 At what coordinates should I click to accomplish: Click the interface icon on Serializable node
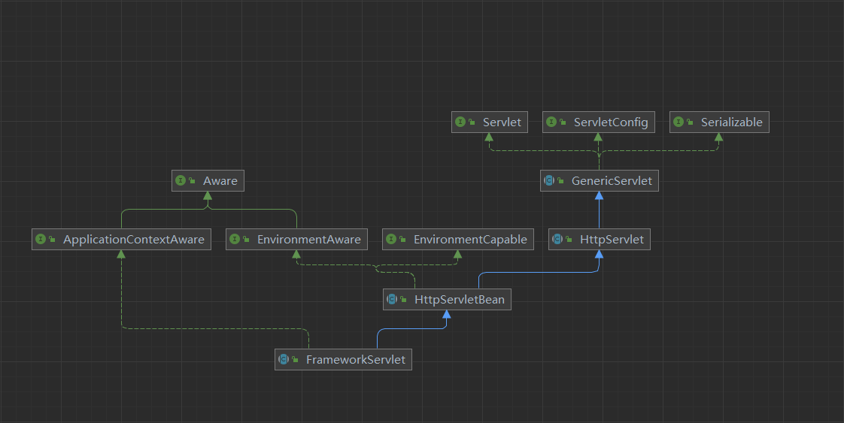pos(679,122)
